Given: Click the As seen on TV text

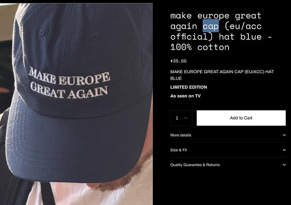Looking at the screenshot, I should [185, 96].
